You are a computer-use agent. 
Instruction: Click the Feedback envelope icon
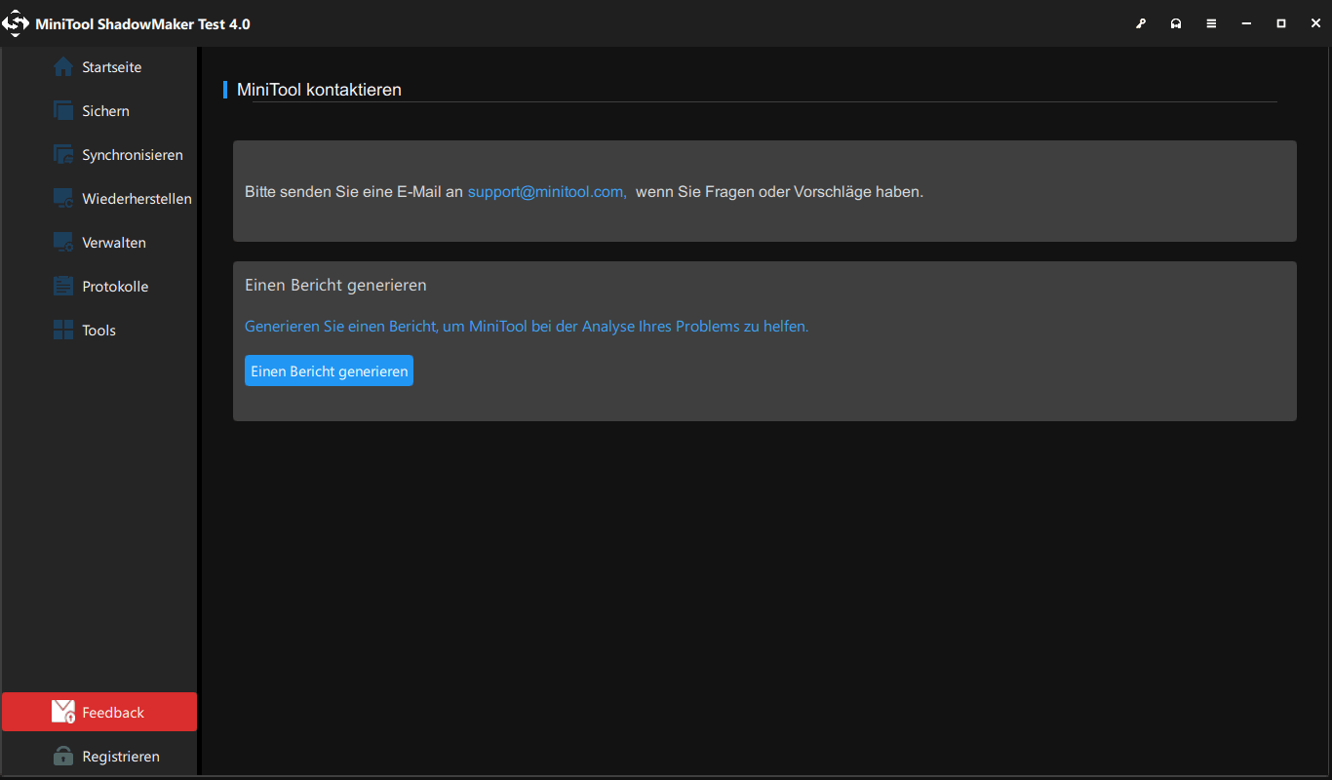(x=63, y=713)
